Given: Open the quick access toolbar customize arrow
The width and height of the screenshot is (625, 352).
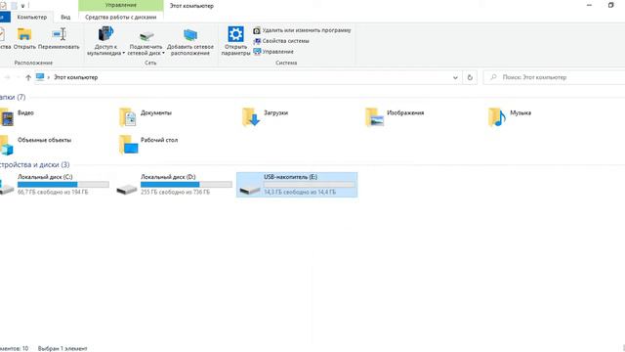Looking at the screenshot, I should (22, 6).
